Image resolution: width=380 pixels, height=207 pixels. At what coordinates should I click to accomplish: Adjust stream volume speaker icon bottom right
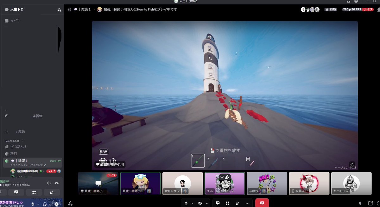(x=361, y=203)
